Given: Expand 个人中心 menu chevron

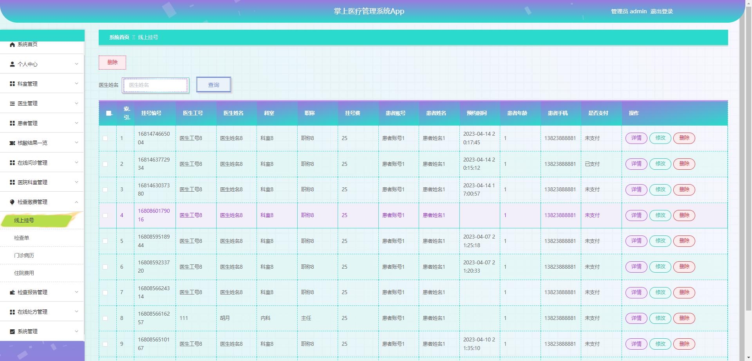Looking at the screenshot, I should 76,64.
